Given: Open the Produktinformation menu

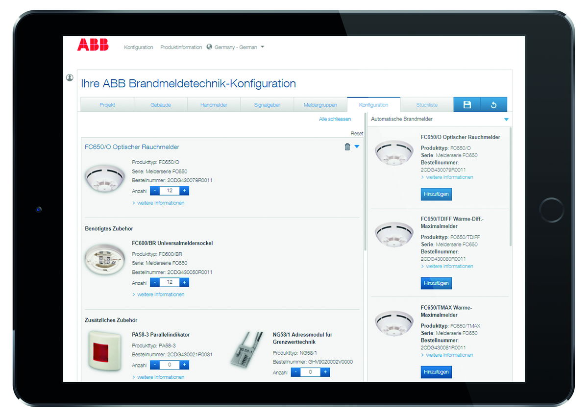Looking at the screenshot, I should coord(181,47).
